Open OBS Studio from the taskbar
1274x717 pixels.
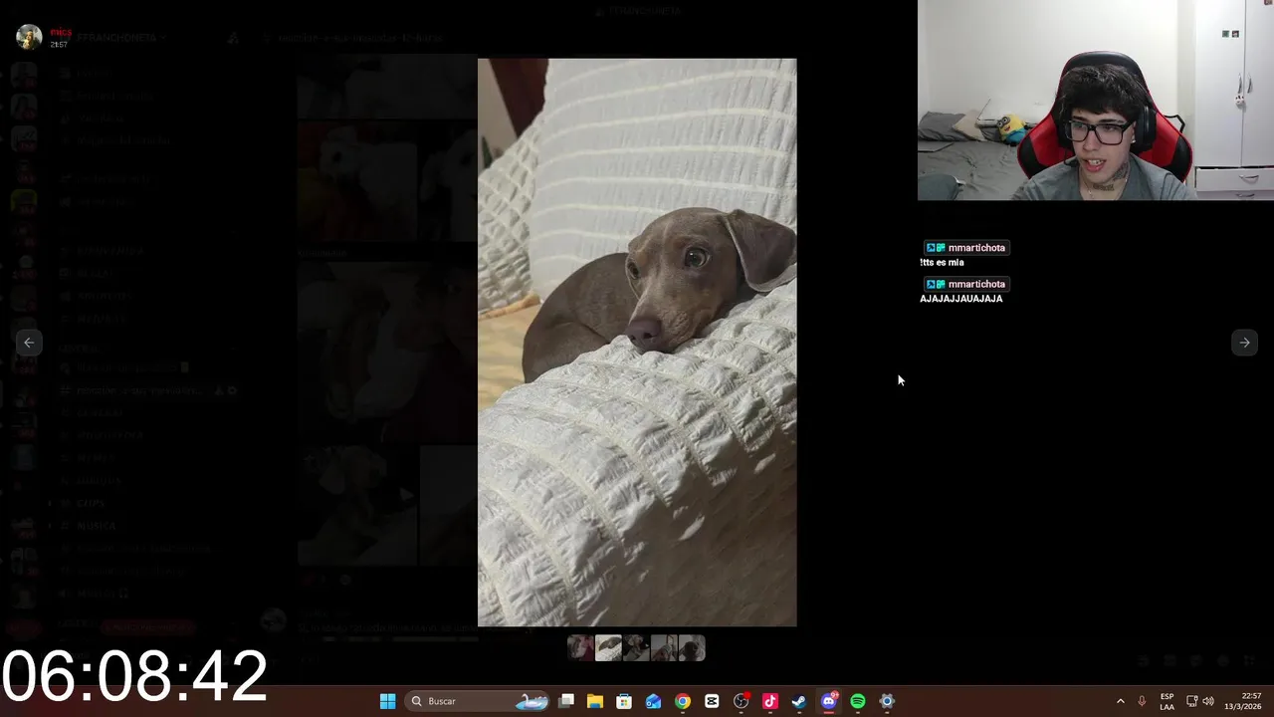(x=741, y=701)
